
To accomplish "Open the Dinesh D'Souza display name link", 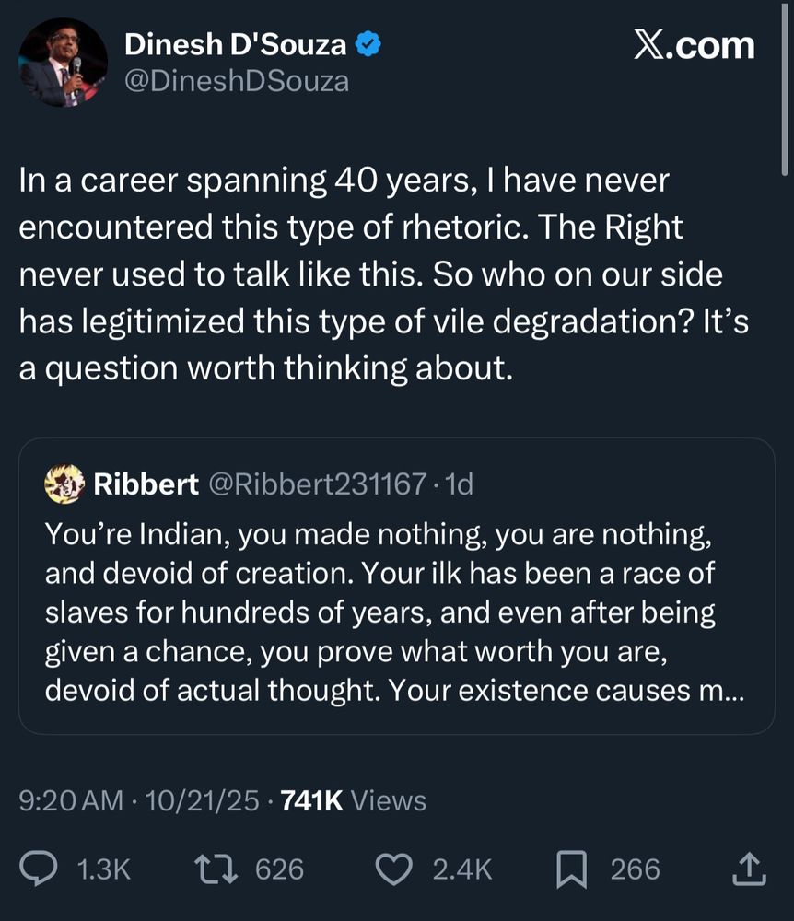I will 236,43.
